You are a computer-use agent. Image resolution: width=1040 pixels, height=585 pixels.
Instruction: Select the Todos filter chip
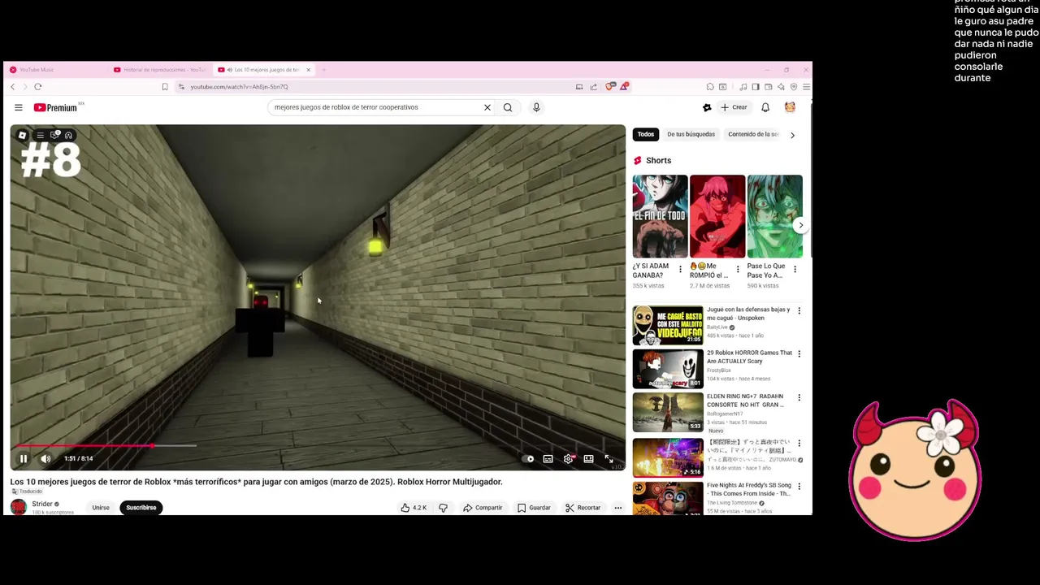tap(646, 134)
